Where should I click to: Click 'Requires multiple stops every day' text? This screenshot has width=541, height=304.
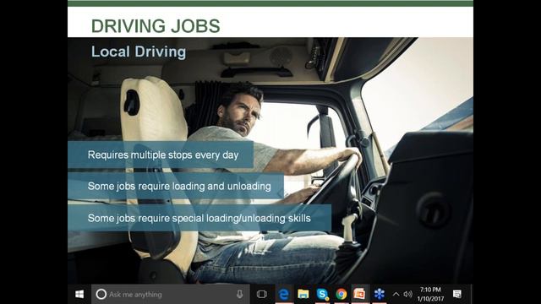(163, 155)
